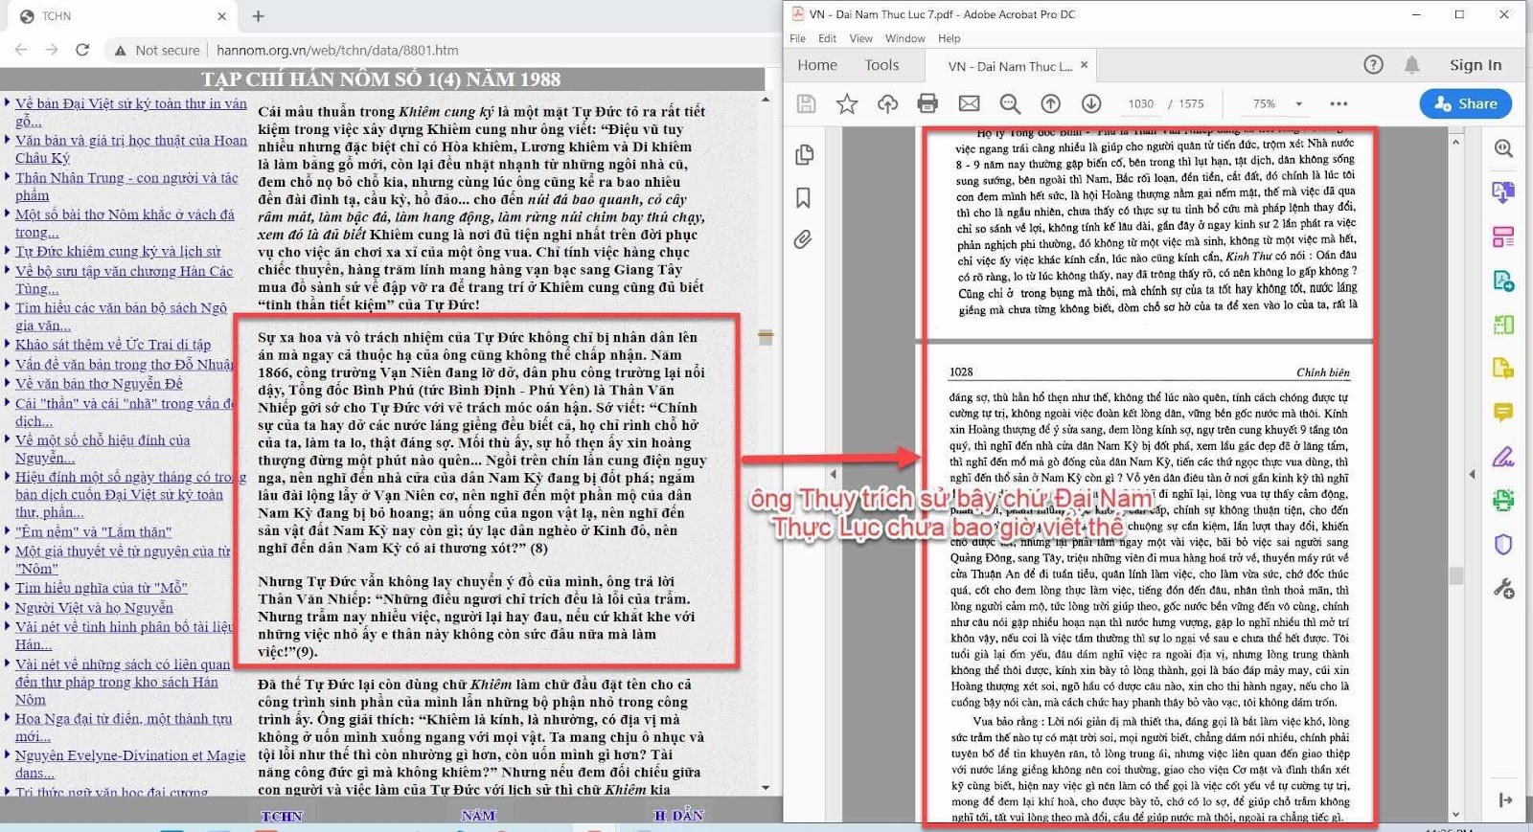Click Sign In in Acrobat
The height and width of the screenshot is (832, 1533).
(1476, 65)
